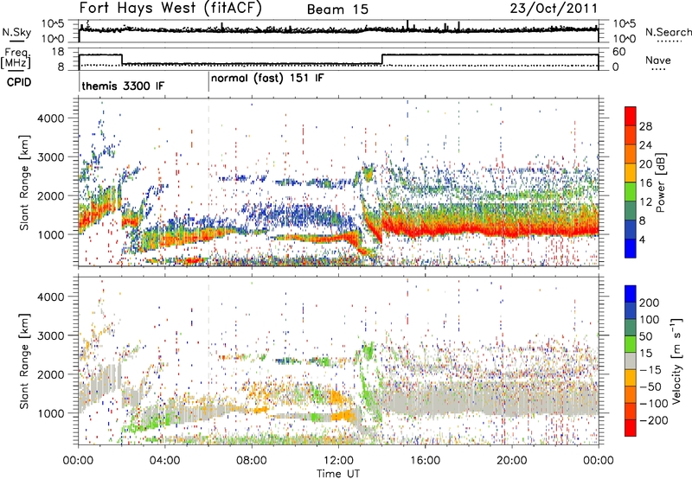Click the "Power [dB]" colorbar title
The width and height of the screenshot is (692, 479).
pyautogui.click(x=661, y=182)
